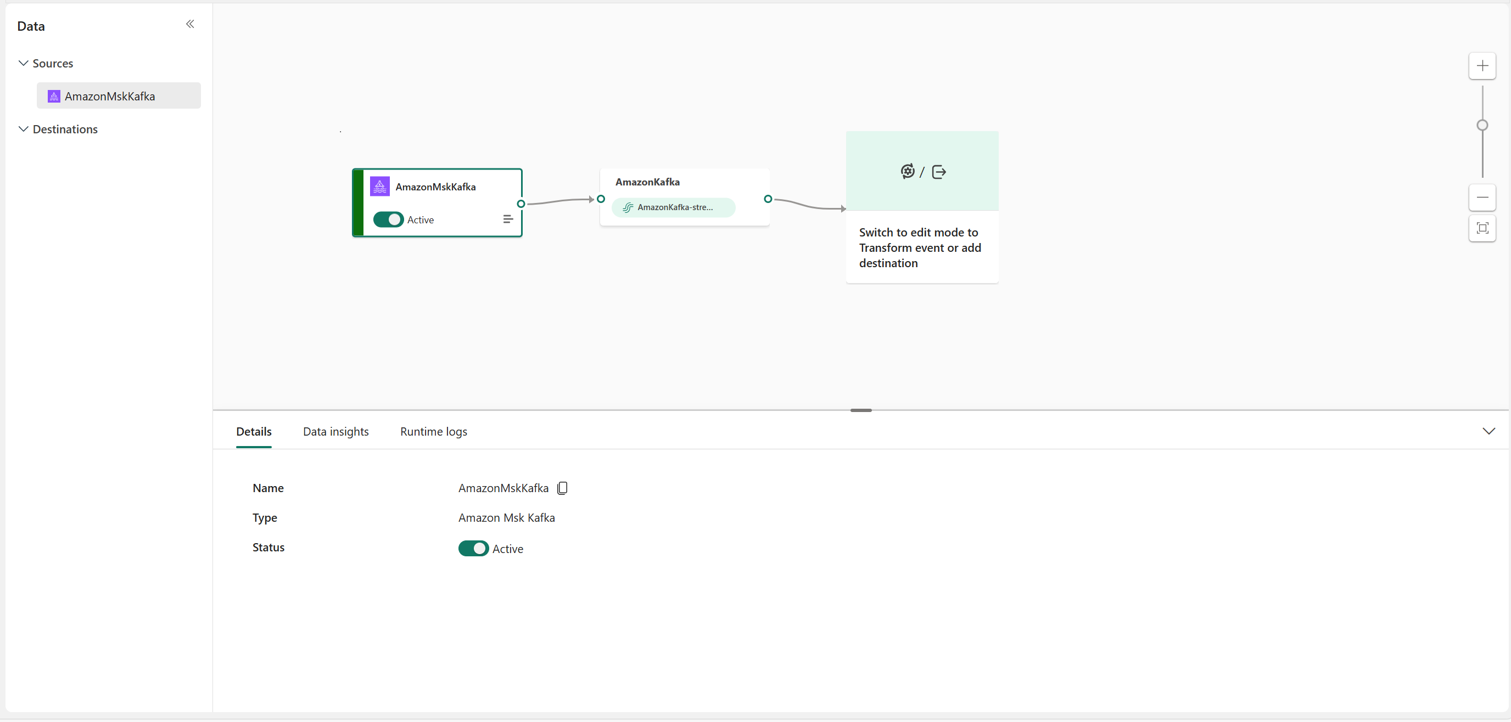Select the Details tab in bottom panel
The height and width of the screenshot is (722, 1511).
(x=254, y=431)
